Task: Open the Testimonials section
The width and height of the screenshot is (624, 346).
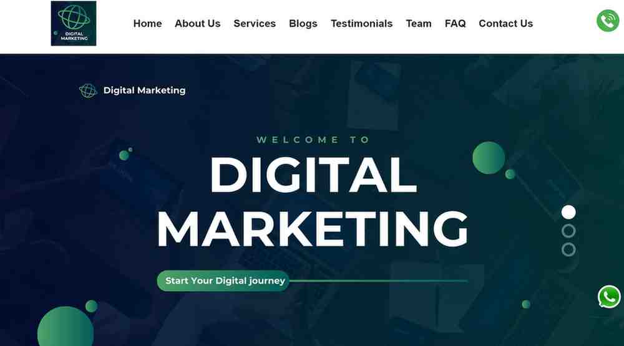Action: (362, 24)
